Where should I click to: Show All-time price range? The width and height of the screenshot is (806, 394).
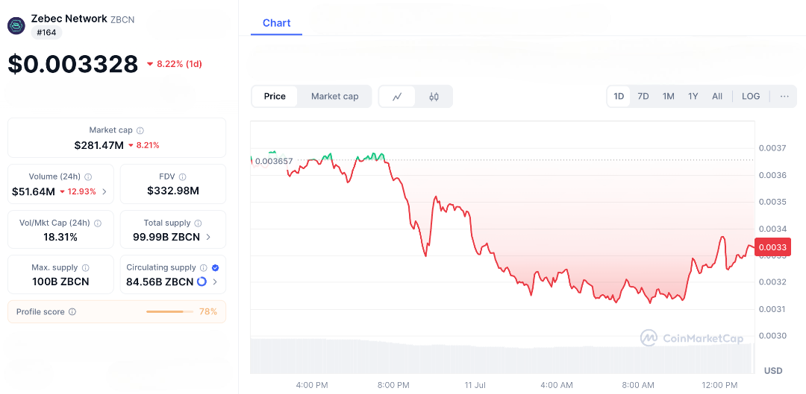717,97
